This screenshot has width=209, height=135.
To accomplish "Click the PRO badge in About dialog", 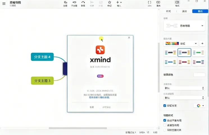I will (x=100, y=76).
